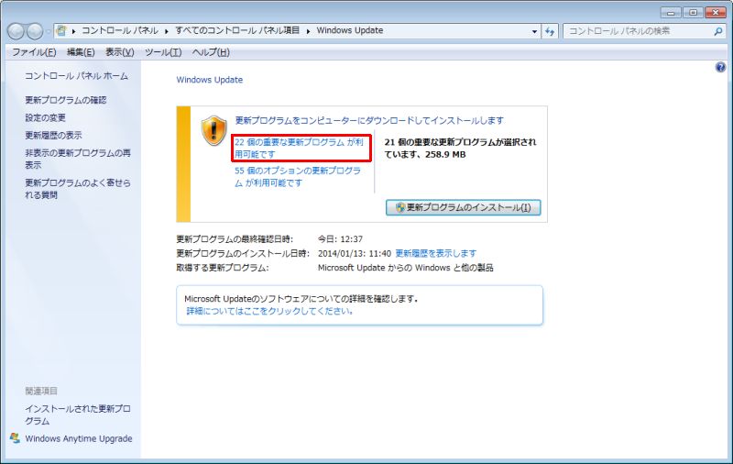The width and height of the screenshot is (733, 464).
Task: Click the 2014/01/13: 11:40 install date
Action: pos(355,253)
